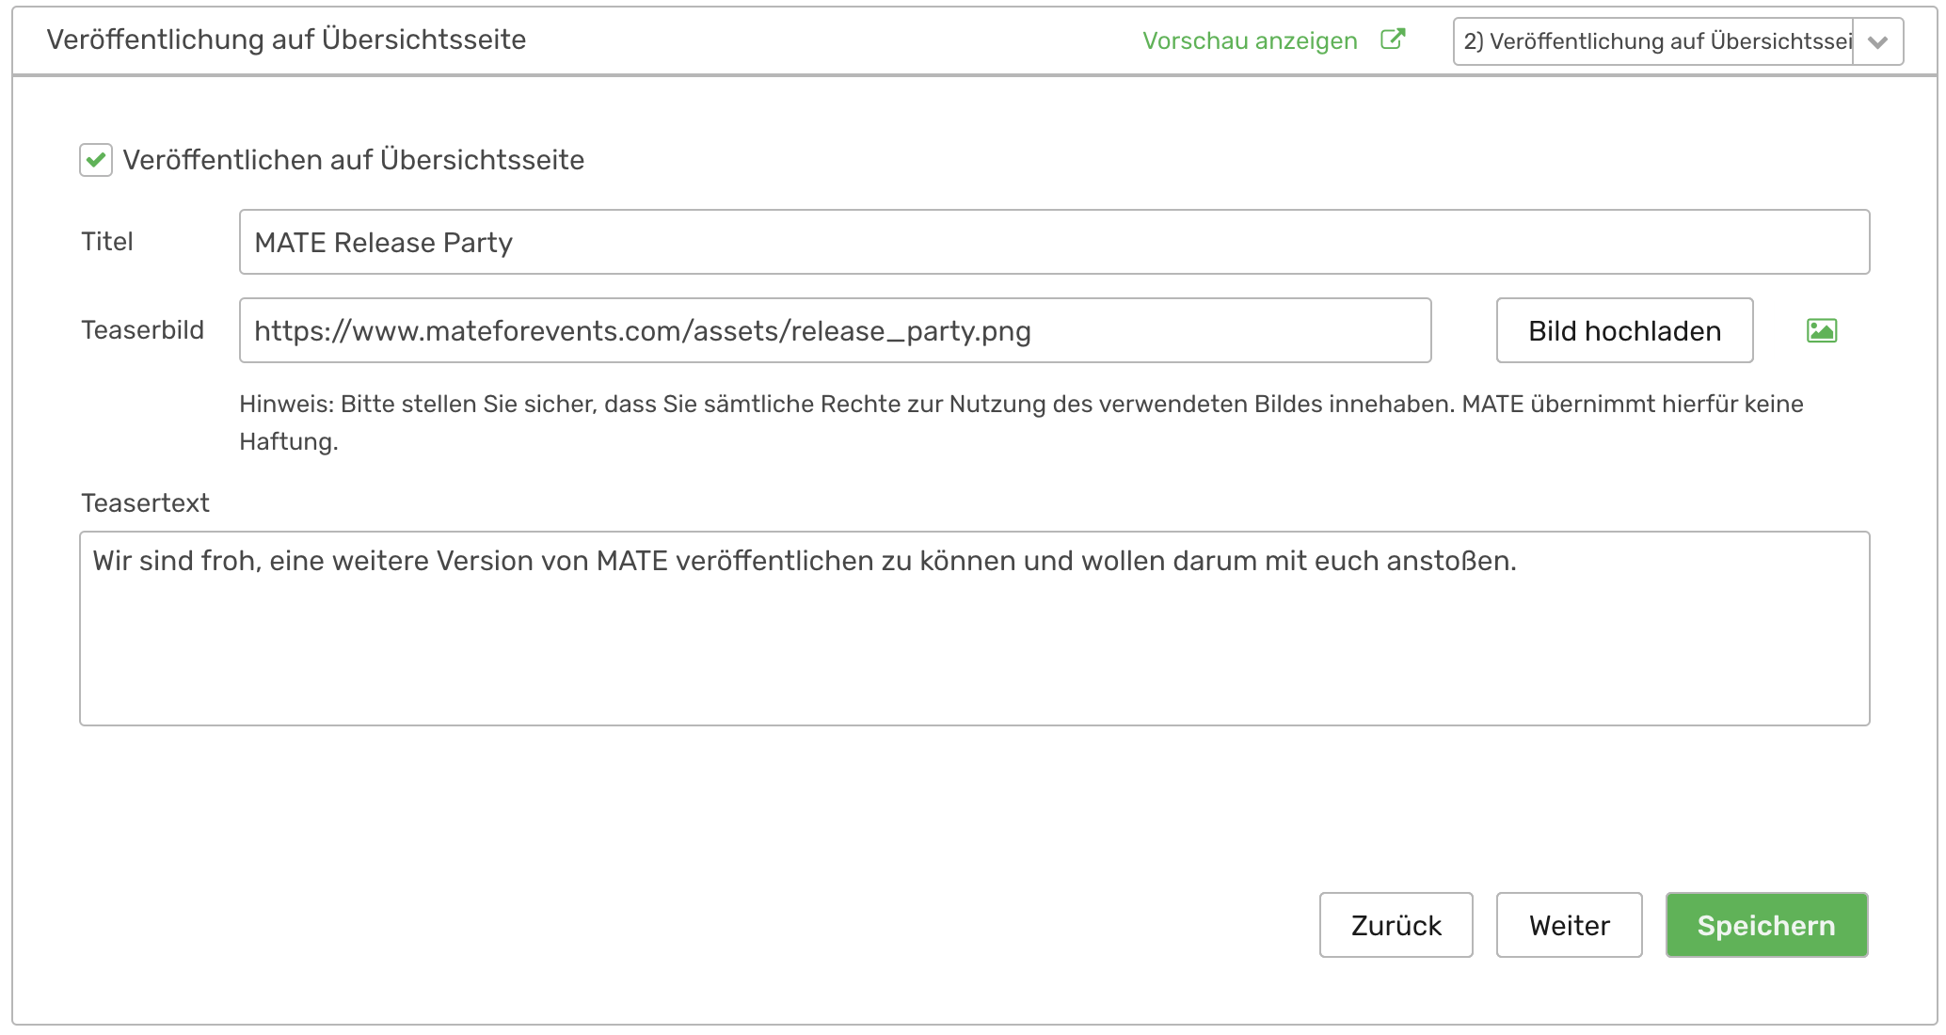Viewport: 1946px width, 1035px height.
Task: Open the step selector dropdown arrow
Action: pyautogui.click(x=1878, y=41)
